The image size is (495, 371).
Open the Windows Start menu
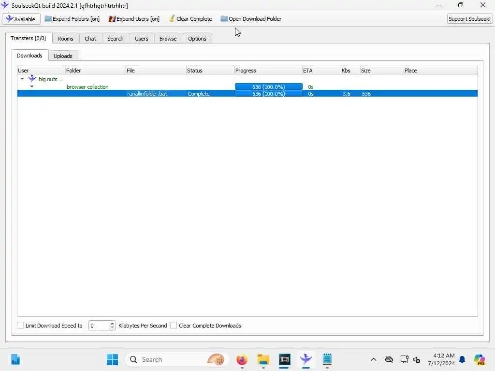pos(112,359)
